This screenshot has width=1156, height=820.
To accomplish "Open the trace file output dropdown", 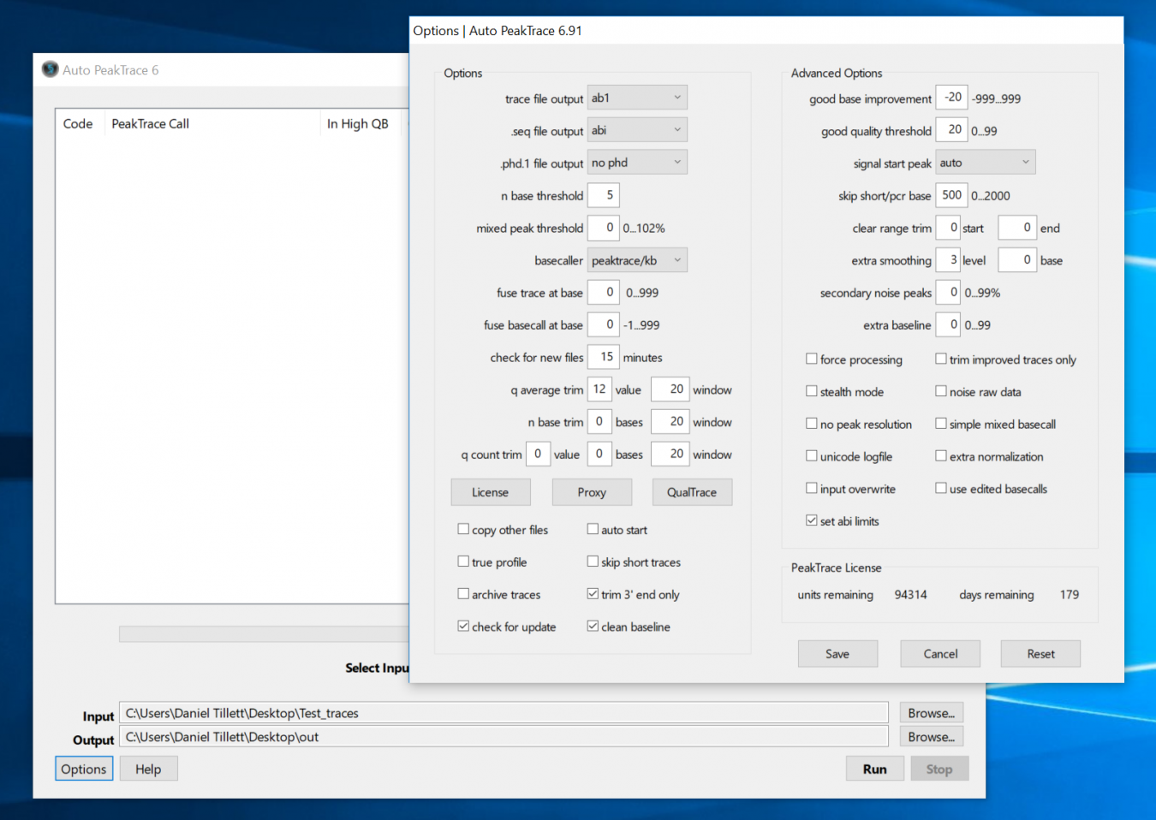I will click(637, 98).
